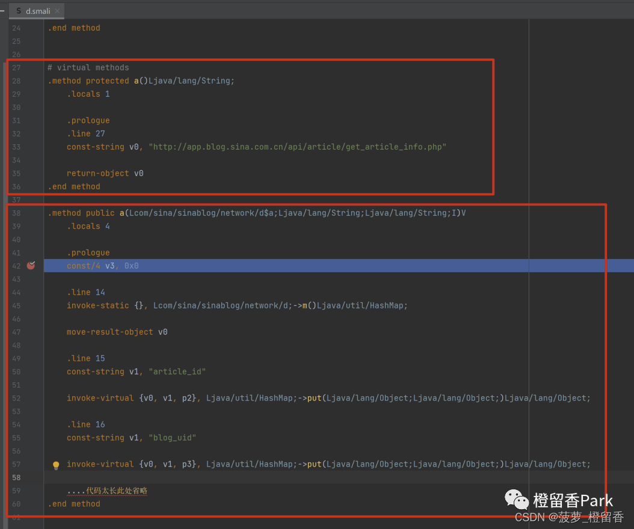Viewport: 634px width, 529px height.
Task: Click the put method on line 52
Action: 314,398
